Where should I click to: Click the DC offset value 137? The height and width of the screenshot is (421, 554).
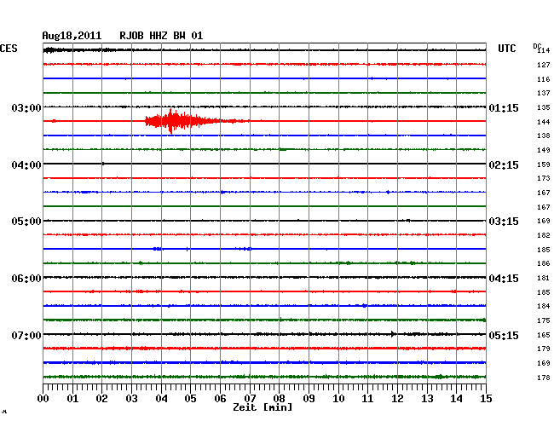tap(544, 93)
